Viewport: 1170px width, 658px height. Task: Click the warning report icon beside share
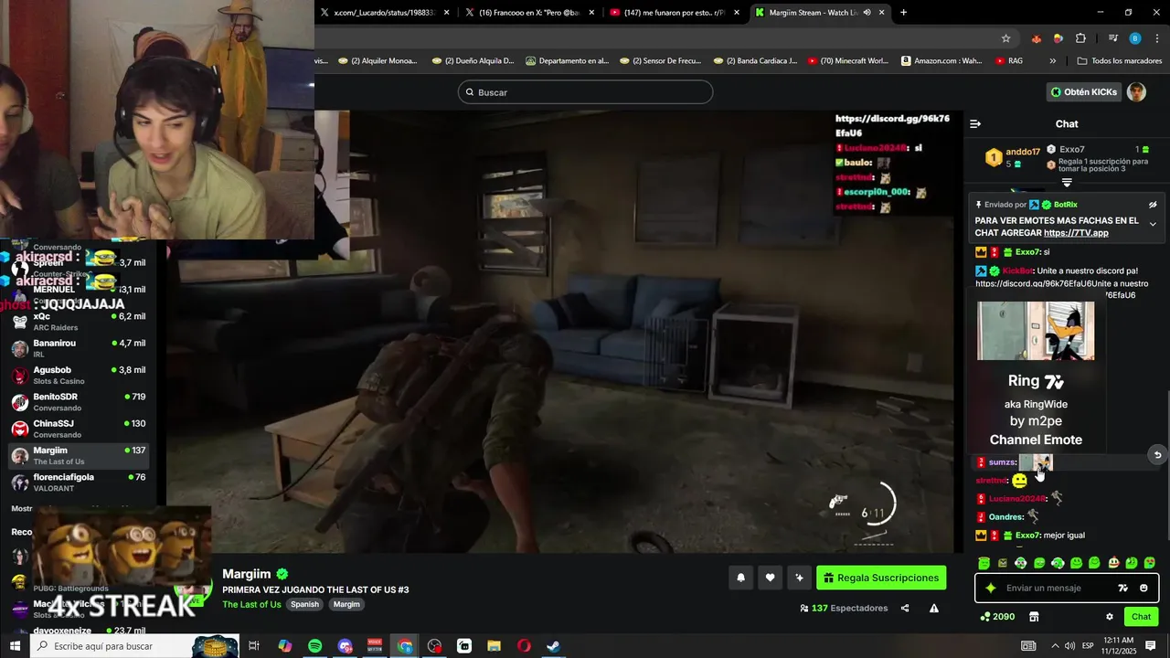tap(934, 608)
